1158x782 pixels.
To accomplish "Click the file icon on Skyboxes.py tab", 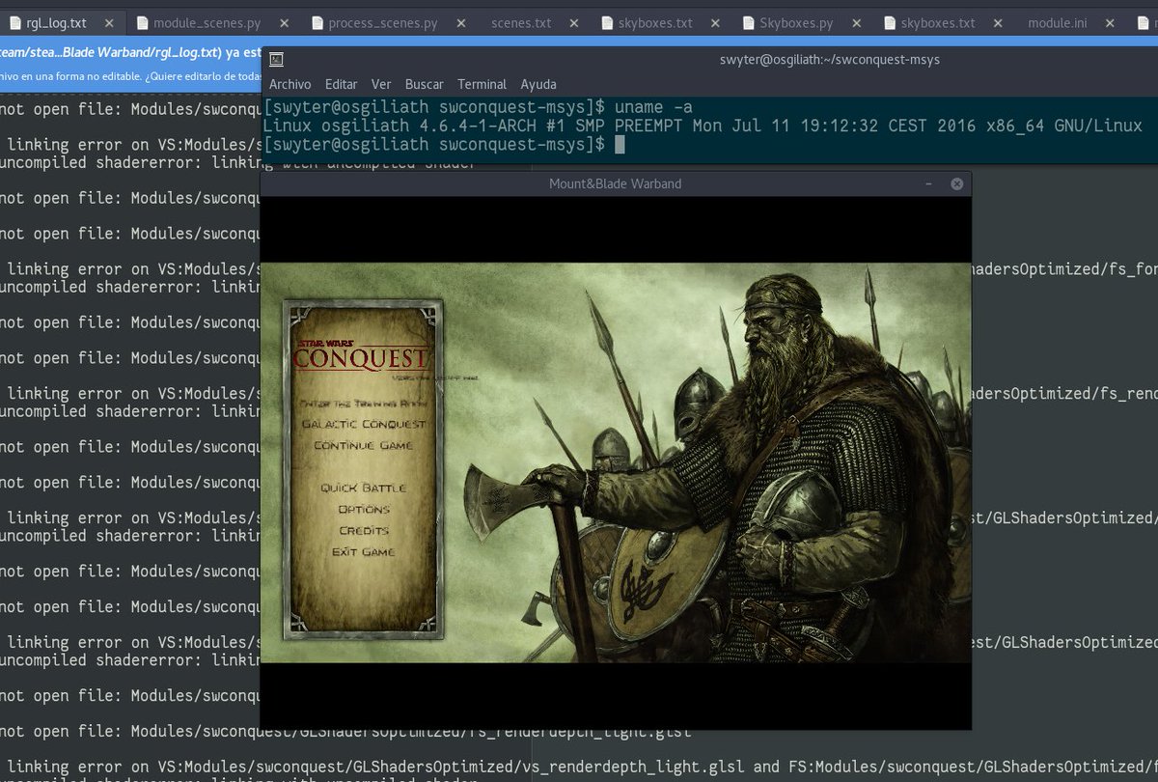I will 748,22.
